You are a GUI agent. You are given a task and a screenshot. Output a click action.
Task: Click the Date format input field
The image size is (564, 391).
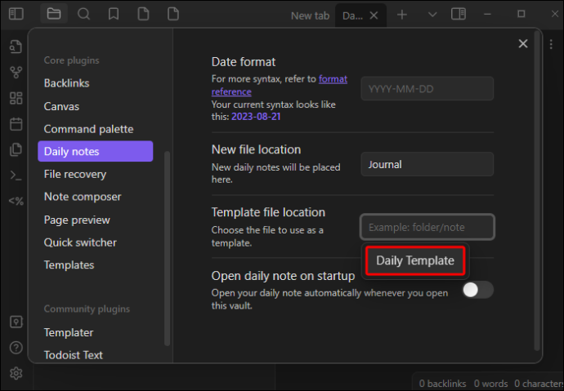(427, 89)
